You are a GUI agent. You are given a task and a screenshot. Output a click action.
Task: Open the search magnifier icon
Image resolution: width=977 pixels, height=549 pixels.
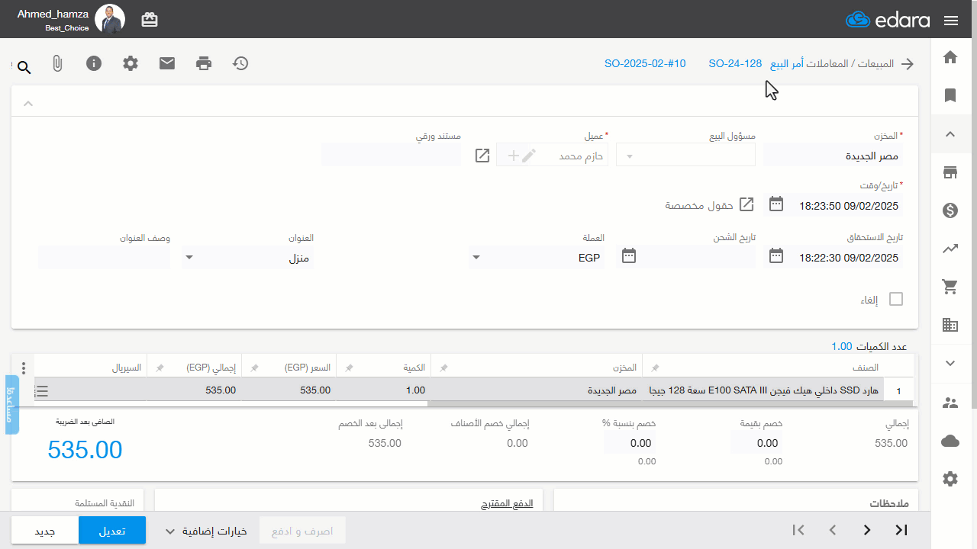(24, 68)
